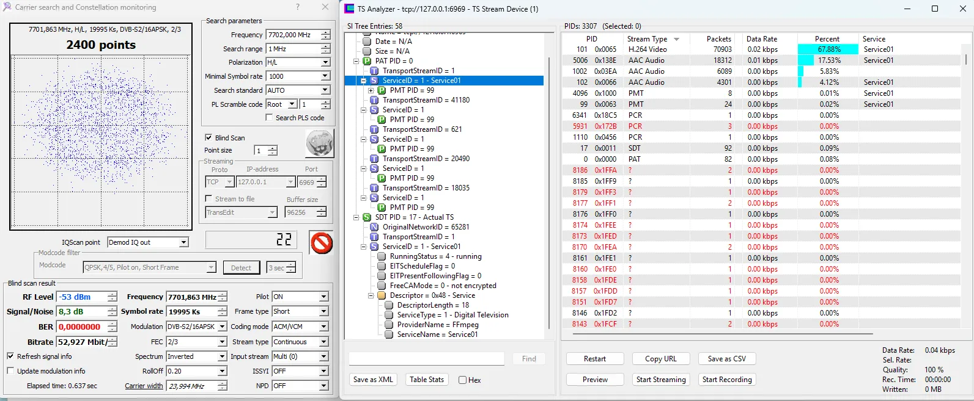974x401 pixels.
Task: Click the OriginalNetworkID N icon
Action: (x=374, y=227)
